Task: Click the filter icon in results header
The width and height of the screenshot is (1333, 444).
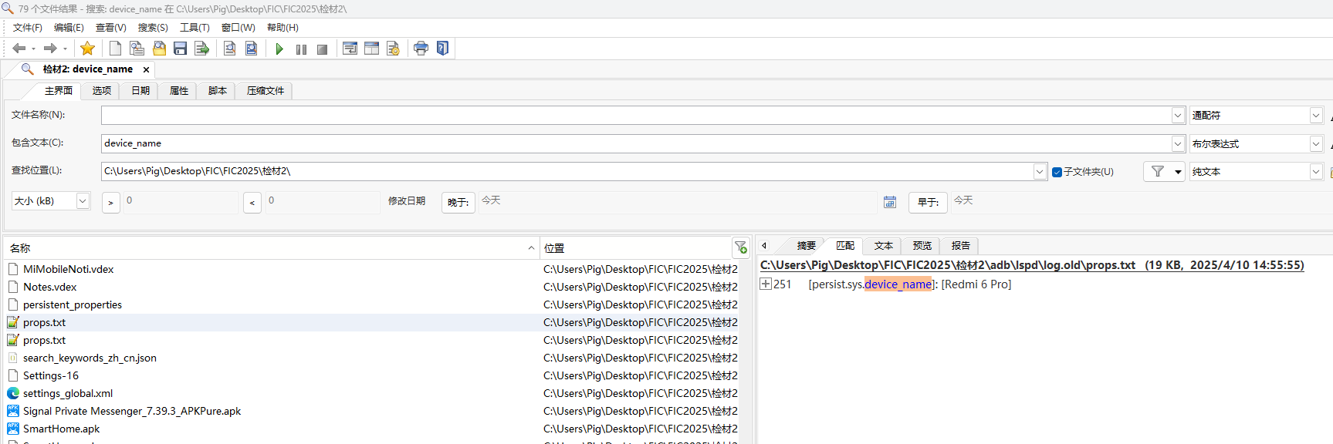Action: point(740,247)
